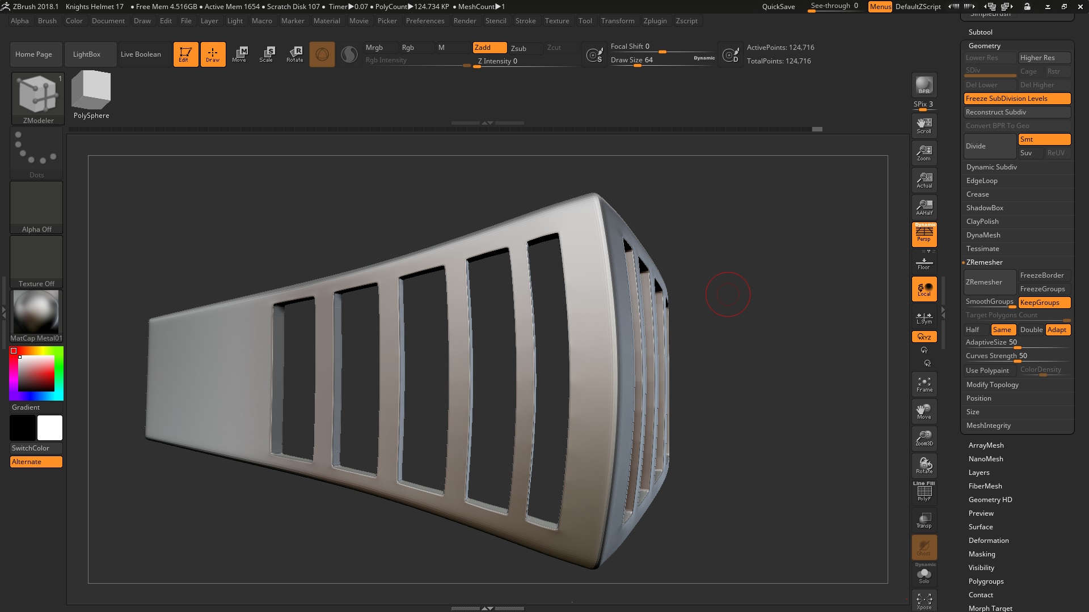This screenshot has width=1089, height=612.
Task: Toggle the Floor grid button
Action: 924,263
